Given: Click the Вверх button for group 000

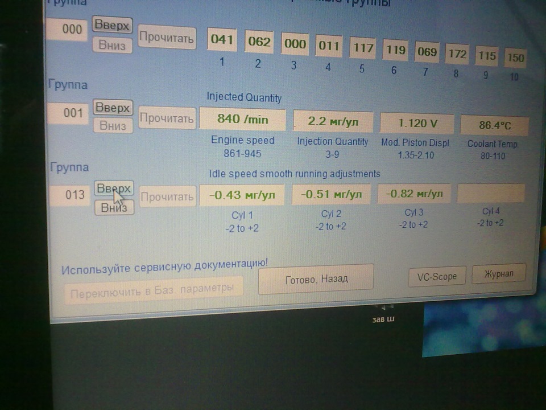Looking at the screenshot, I should (x=112, y=25).
